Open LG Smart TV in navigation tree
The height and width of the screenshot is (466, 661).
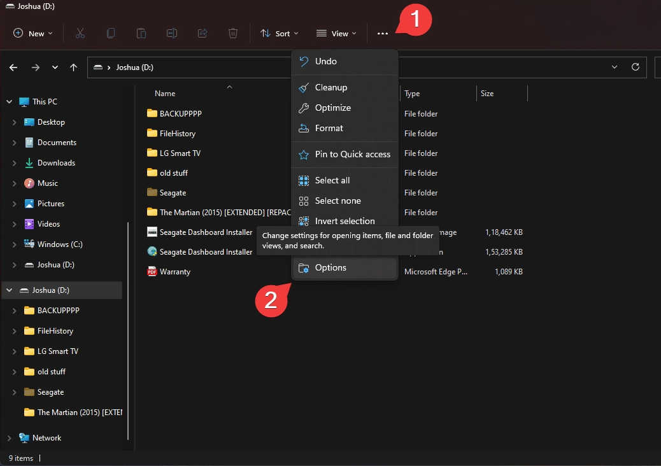pos(51,351)
